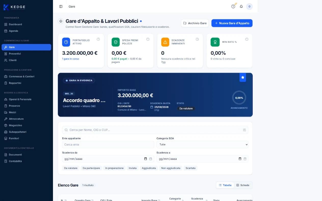The width and height of the screenshot is (322, 201).
Task: Sort table by Scadenza column
Action: [x=199, y=199]
